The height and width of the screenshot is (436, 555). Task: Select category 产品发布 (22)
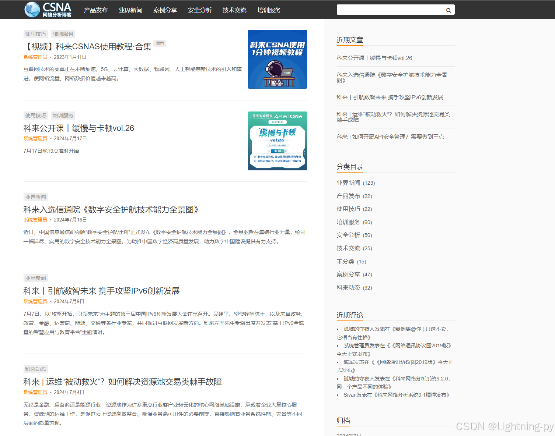pyautogui.click(x=348, y=196)
